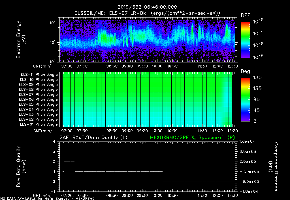Click the green MEXORBMC/SPF X, Spacecraft (R) label

tap(191, 137)
